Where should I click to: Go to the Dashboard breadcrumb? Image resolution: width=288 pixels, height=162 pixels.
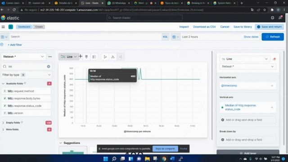[x=24, y=27]
